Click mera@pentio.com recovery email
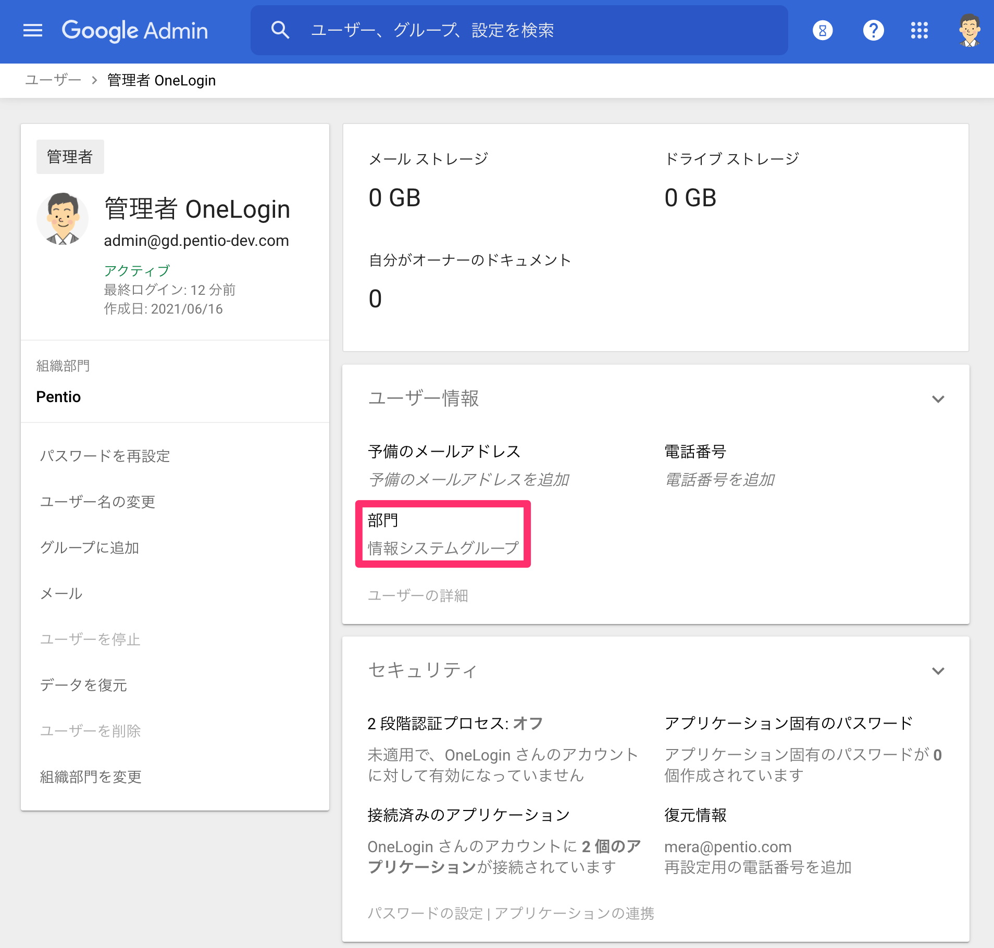This screenshot has width=994, height=948. pos(728,847)
